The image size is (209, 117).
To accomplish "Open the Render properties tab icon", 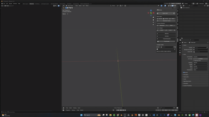I will [x=180, y=46].
